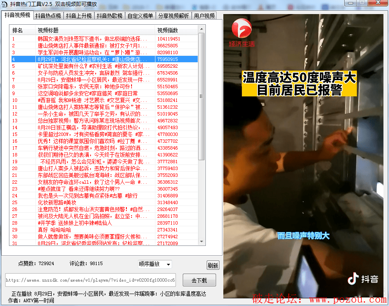Viewport: 389px width, 306px height.
Task: Select row 21 东部战区回应美舰过航台湾海峡
Action: [x=105, y=175]
